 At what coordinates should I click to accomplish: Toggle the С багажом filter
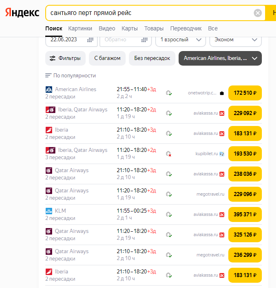tap(107, 58)
